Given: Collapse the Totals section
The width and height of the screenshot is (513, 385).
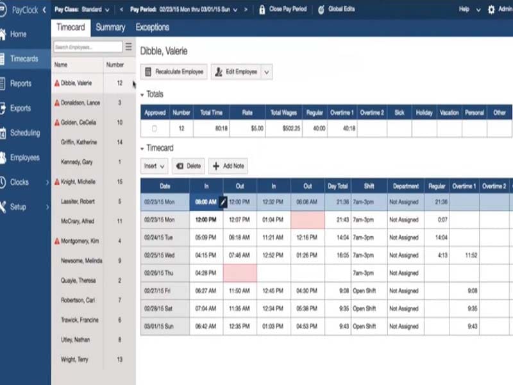Looking at the screenshot, I should [x=142, y=94].
